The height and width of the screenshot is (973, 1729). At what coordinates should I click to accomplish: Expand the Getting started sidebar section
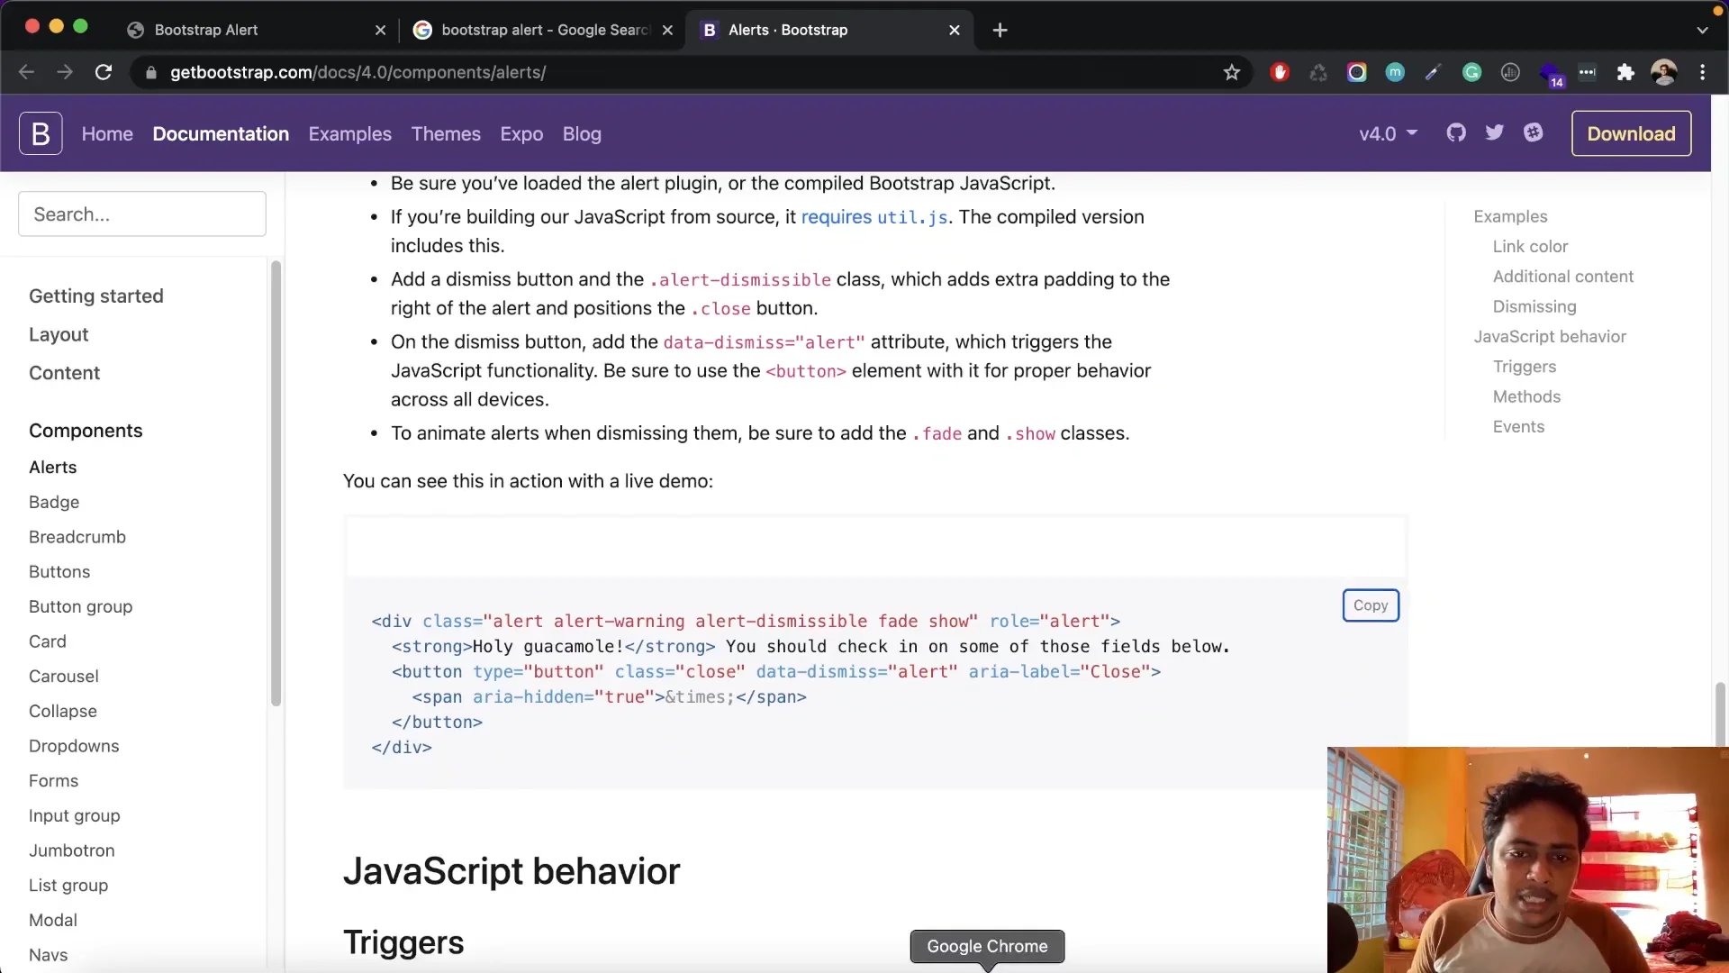point(96,296)
